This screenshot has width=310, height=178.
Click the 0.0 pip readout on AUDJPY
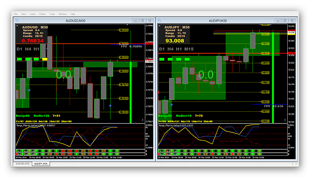coord(206,75)
